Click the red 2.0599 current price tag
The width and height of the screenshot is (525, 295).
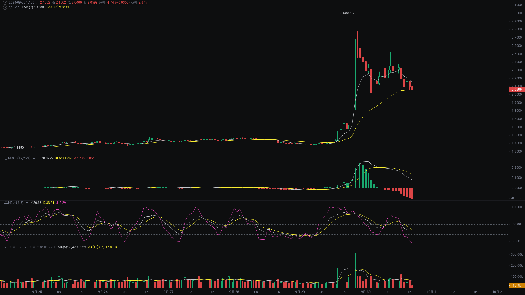[x=517, y=90]
